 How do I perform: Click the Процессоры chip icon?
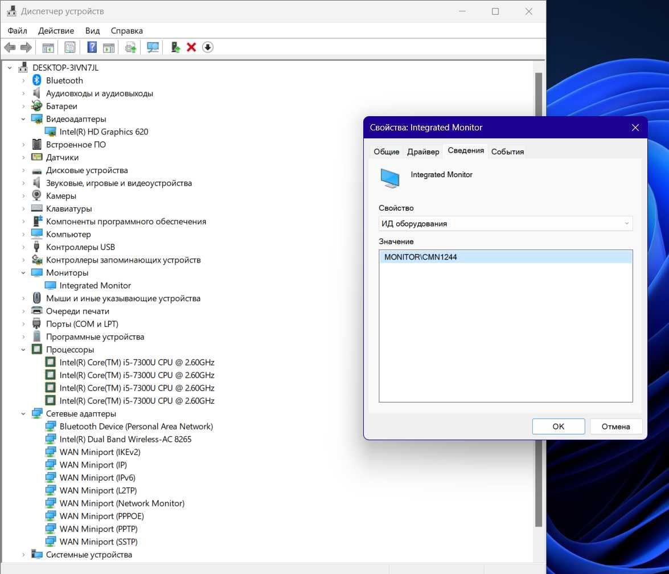[37, 349]
